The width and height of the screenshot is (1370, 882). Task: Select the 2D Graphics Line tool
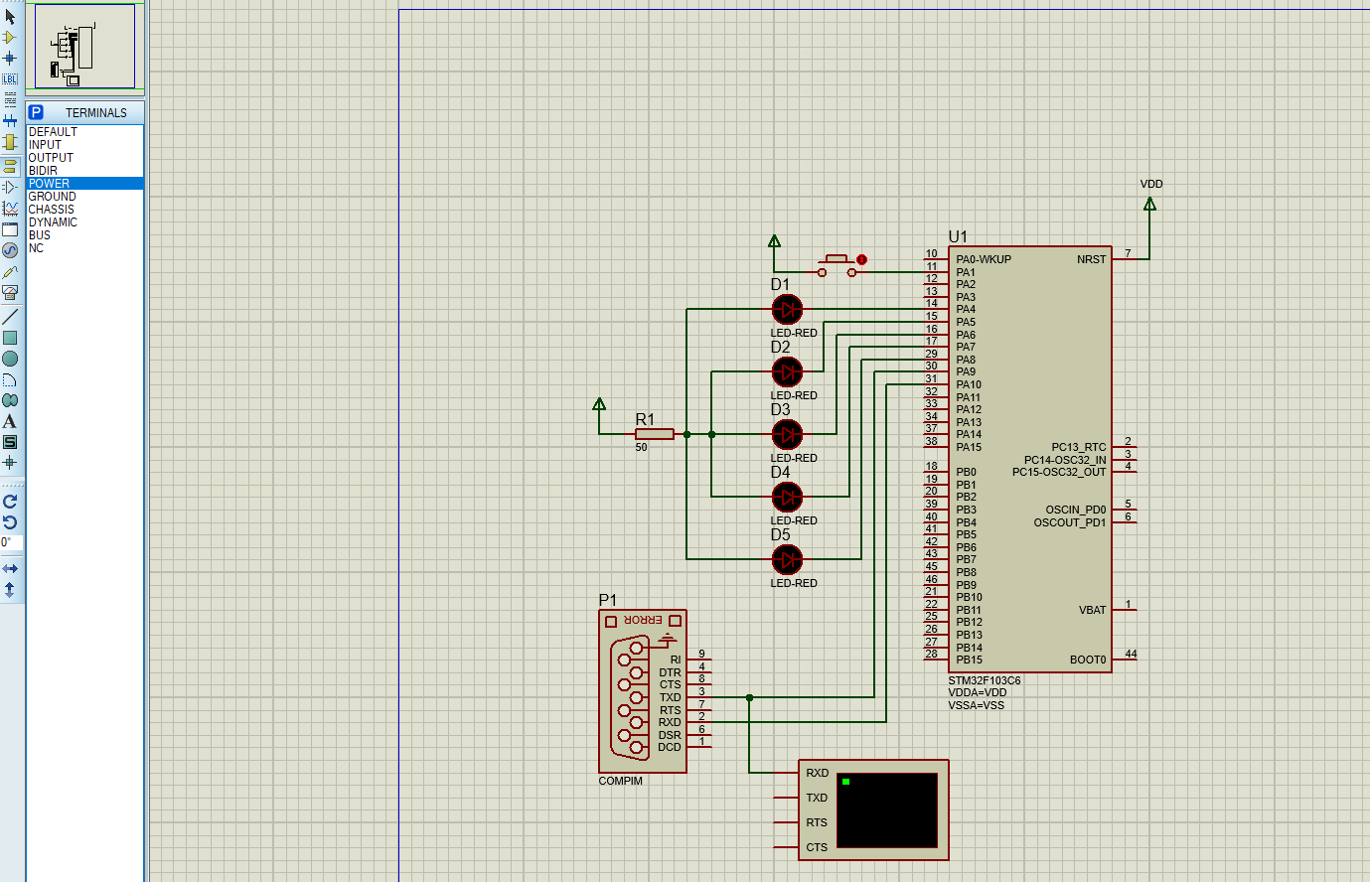[10, 317]
